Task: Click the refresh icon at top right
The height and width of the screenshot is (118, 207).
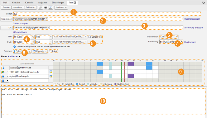Action: pos(204,2)
